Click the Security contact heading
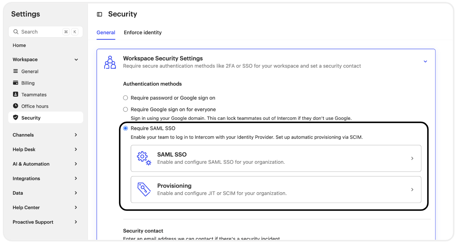456x244 pixels. coord(143,231)
